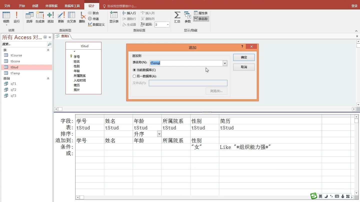Open query qT1
This screenshot has width=360, height=202.
13,84
